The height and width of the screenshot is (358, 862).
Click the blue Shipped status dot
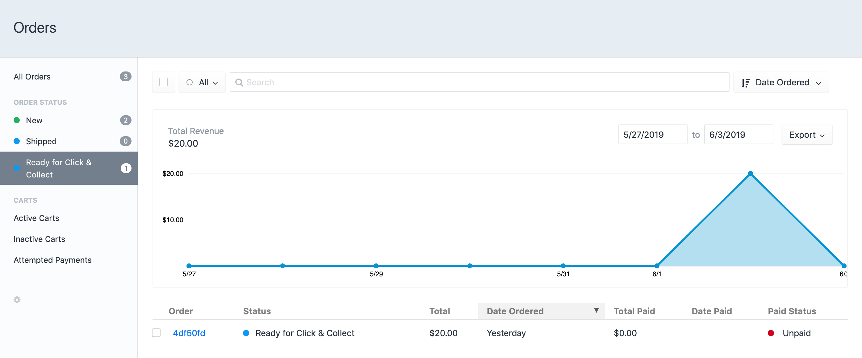(x=17, y=141)
